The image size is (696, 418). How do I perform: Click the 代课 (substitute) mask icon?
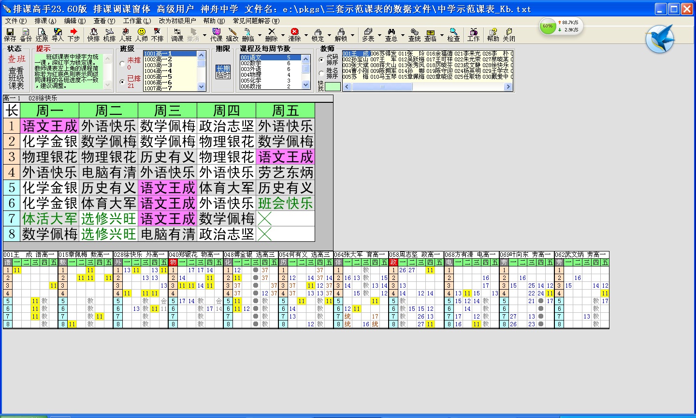click(x=216, y=34)
